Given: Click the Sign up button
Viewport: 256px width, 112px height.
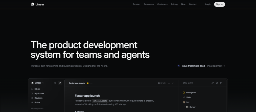Looking at the screenshot, I should tap(219, 4).
